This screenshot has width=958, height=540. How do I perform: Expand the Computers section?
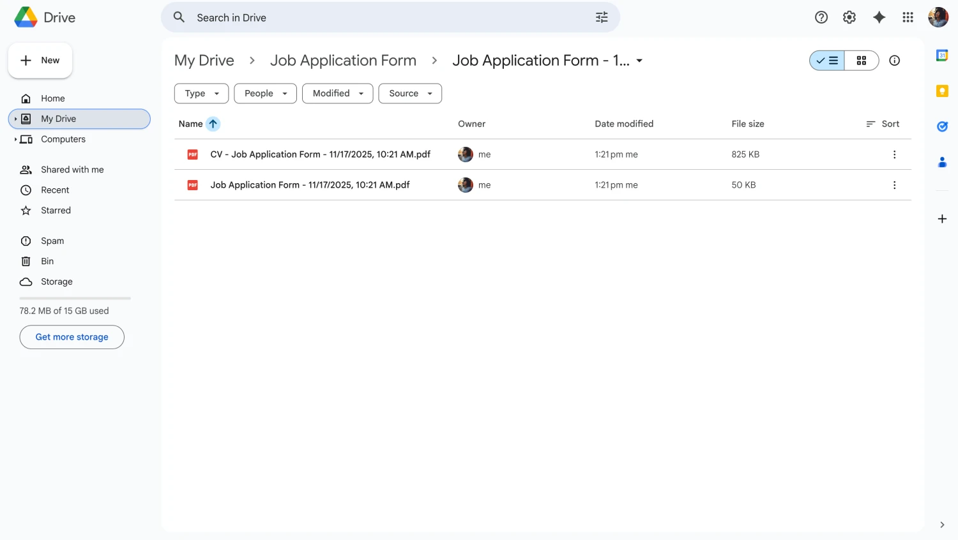[x=17, y=139]
